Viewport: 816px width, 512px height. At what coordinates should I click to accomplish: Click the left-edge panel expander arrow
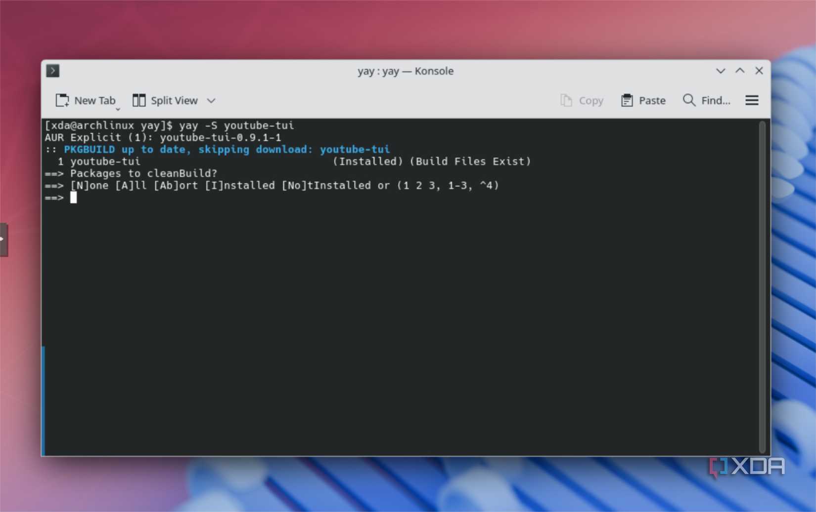tap(4, 239)
